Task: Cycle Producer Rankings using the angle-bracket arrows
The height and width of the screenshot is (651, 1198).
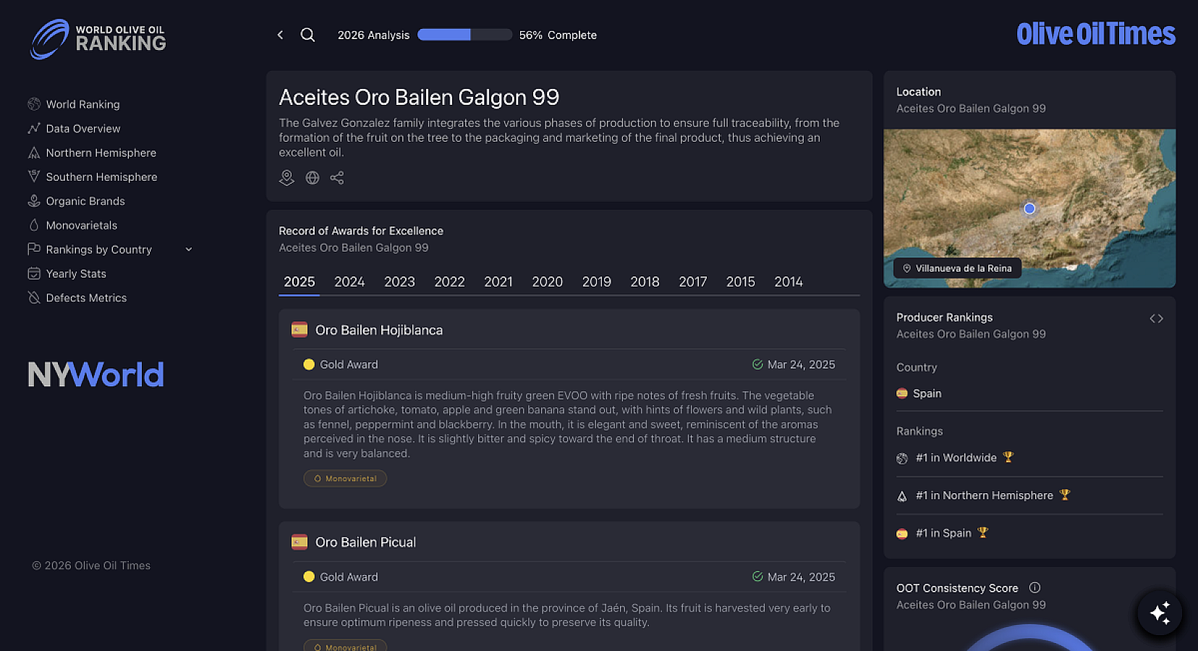Action: click(x=1157, y=318)
